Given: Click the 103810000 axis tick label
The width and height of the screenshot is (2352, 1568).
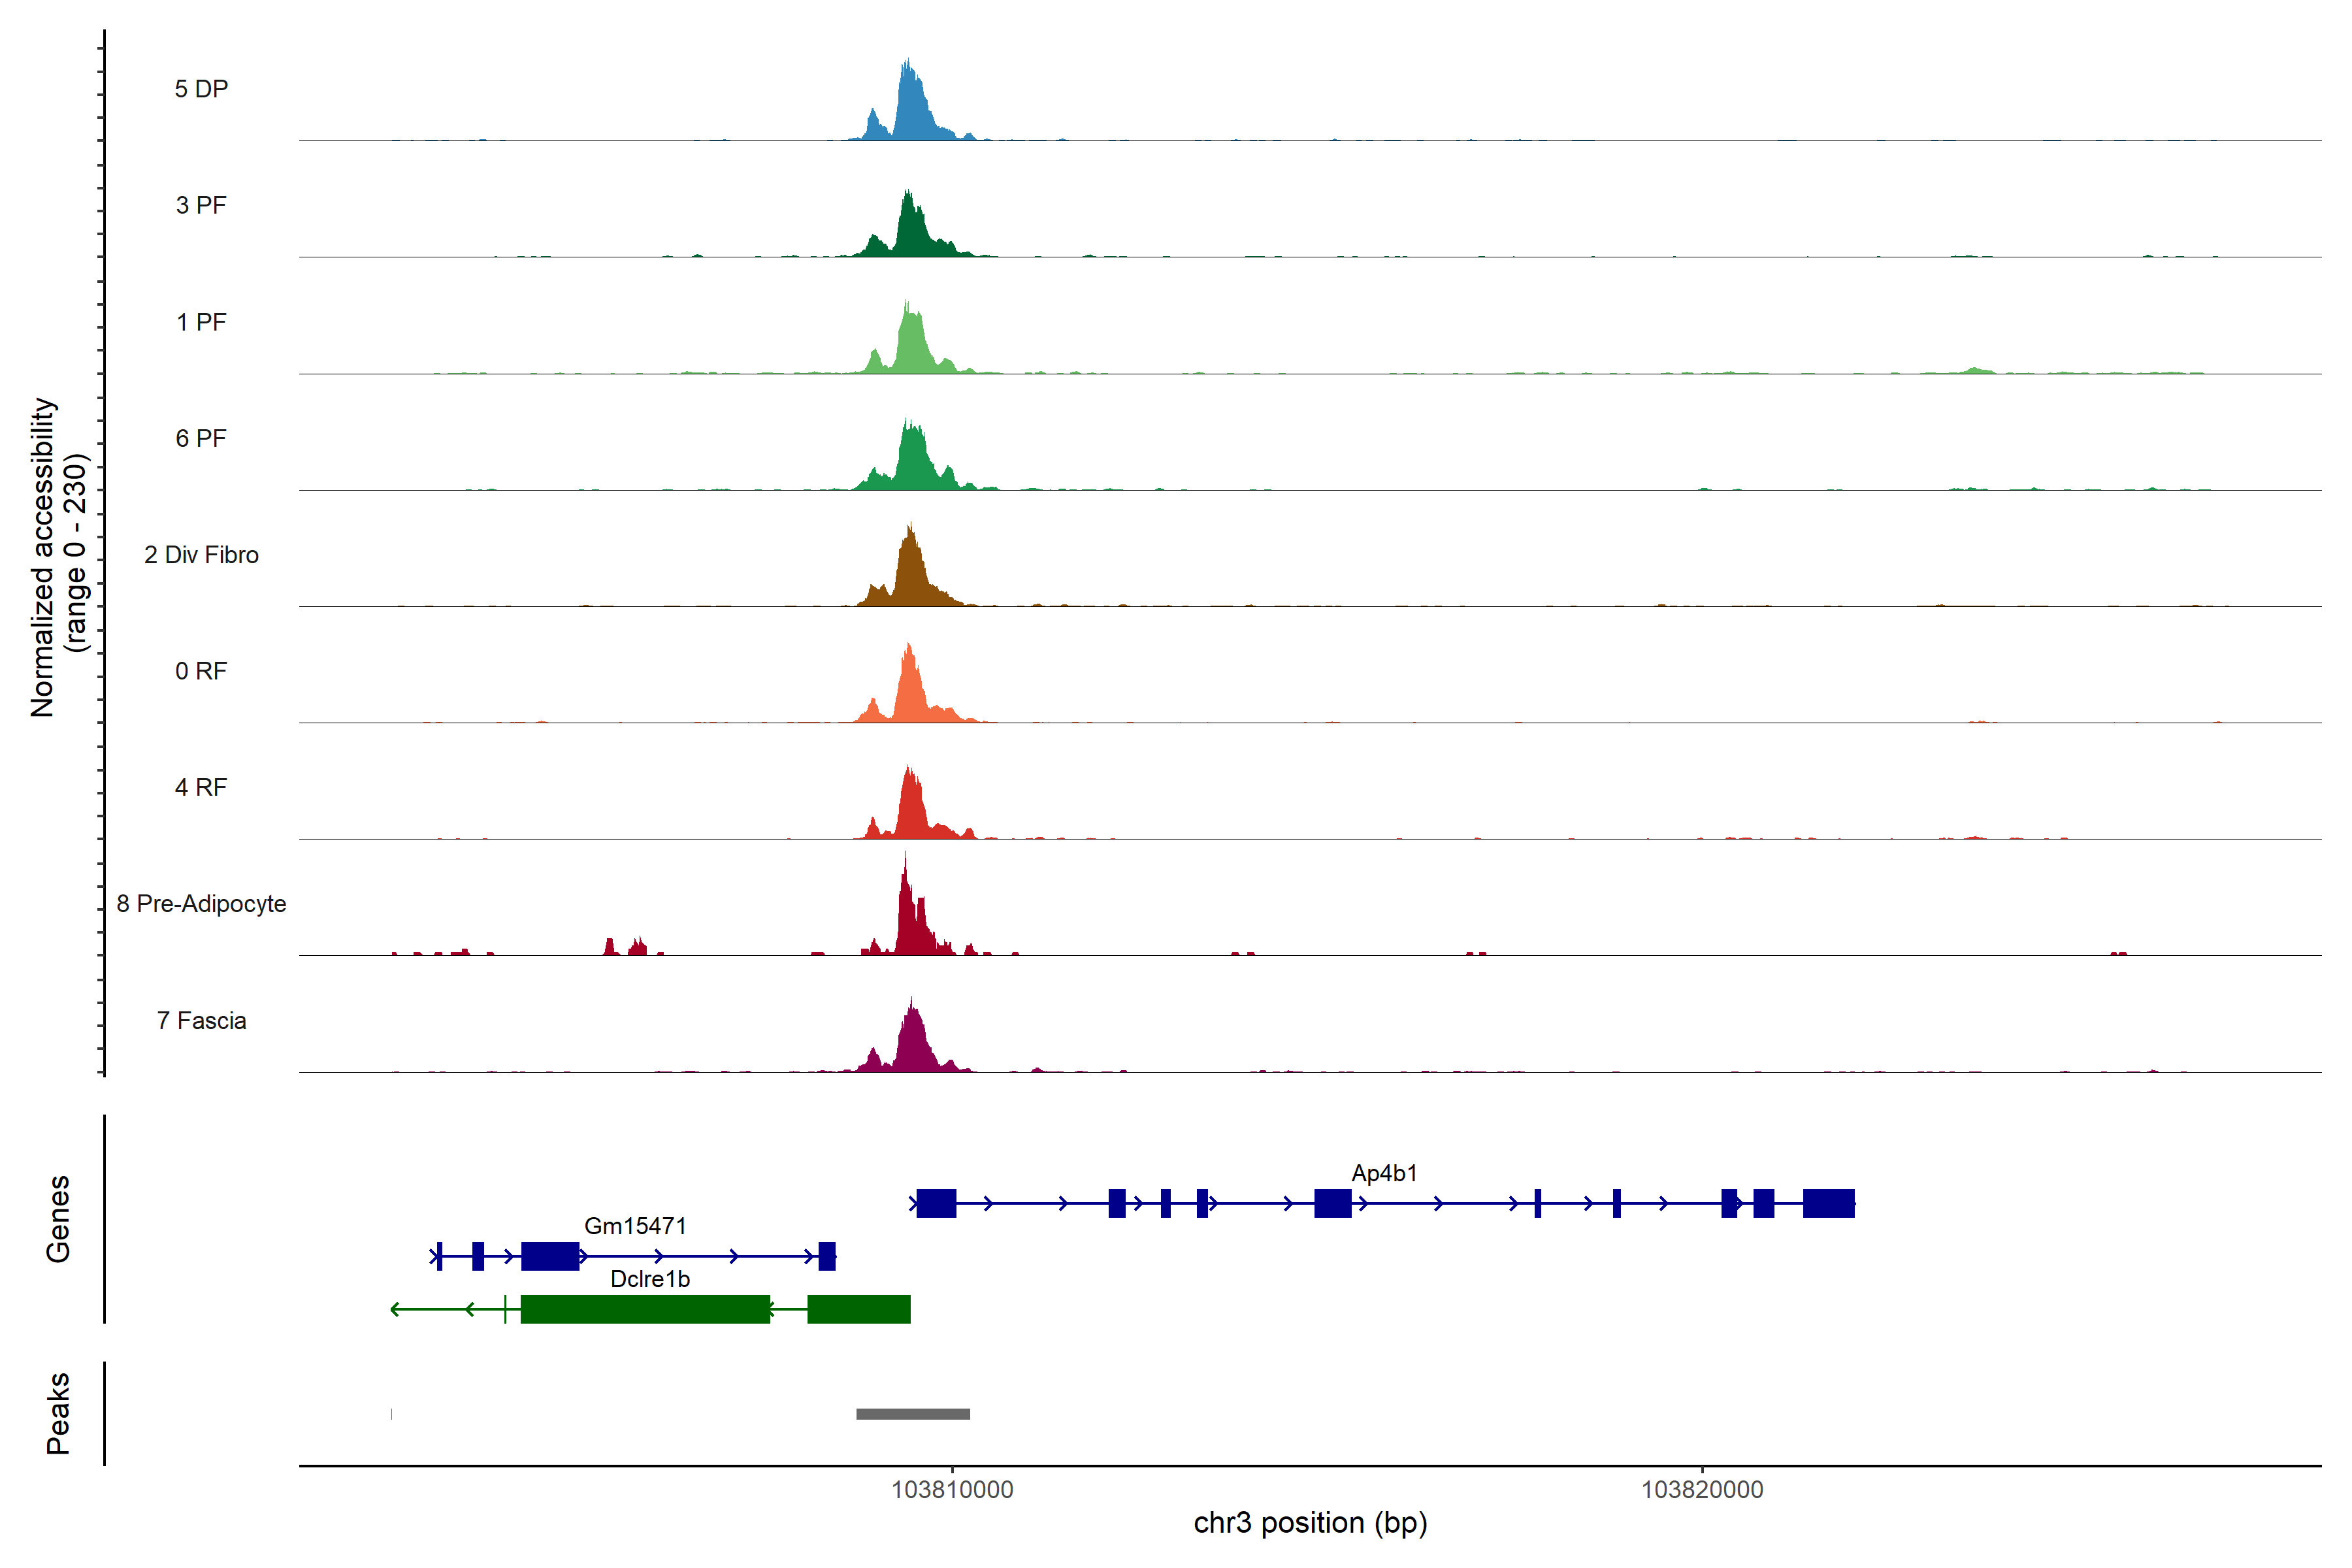Looking at the screenshot, I should [x=952, y=1490].
